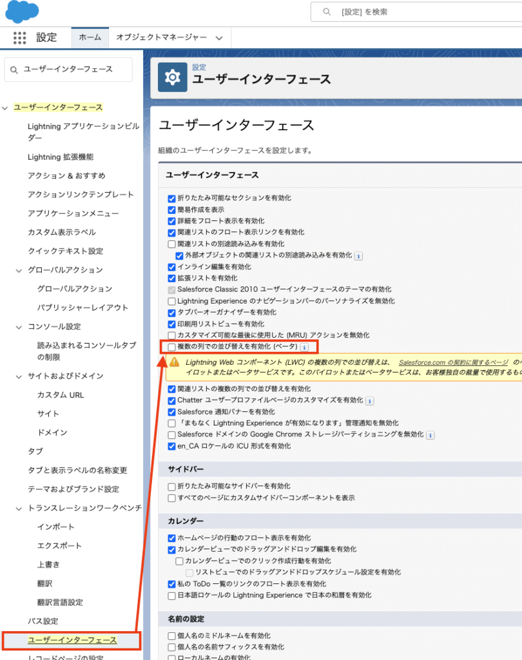Viewport: 522px width, 660px height.
Task: Click info icon next to 複数の列での並び替えを有効化 (ベータ)
Action: coord(304,347)
